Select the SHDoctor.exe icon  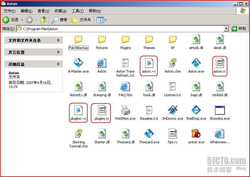click(172, 110)
